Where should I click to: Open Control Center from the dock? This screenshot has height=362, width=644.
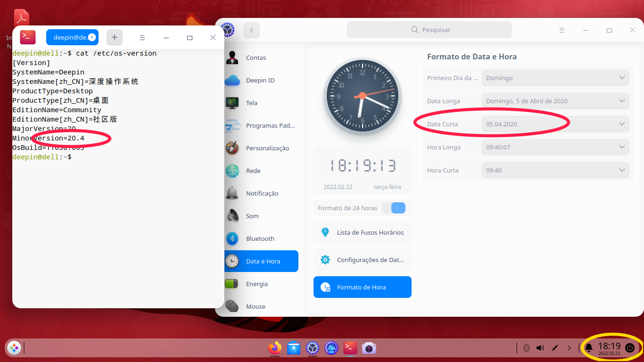(313, 348)
